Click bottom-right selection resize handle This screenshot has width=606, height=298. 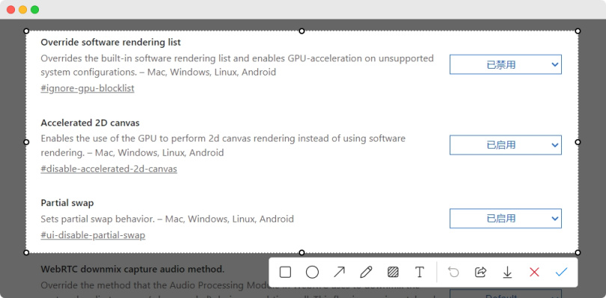tap(578, 252)
